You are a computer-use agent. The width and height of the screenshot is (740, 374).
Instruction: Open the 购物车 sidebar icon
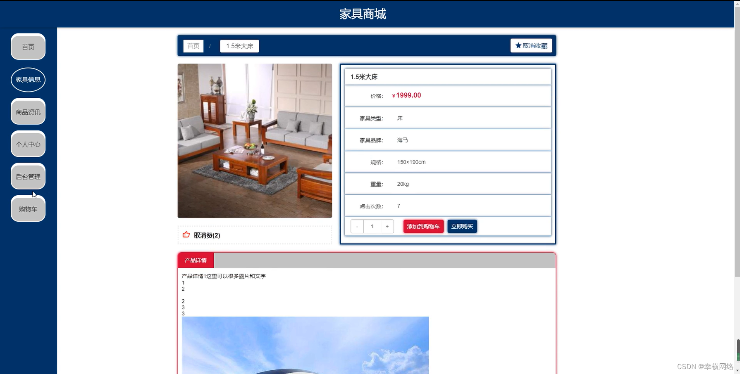pos(28,209)
